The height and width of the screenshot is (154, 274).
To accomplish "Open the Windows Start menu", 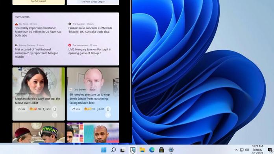I will point(104,150).
